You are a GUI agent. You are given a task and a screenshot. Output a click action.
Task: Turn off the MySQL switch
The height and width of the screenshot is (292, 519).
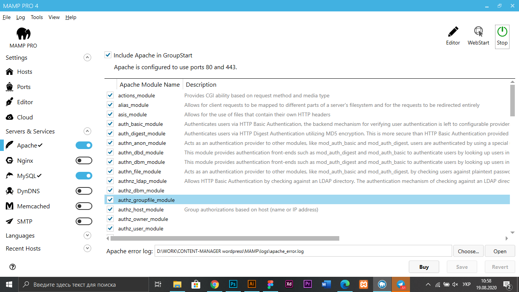[x=84, y=176]
